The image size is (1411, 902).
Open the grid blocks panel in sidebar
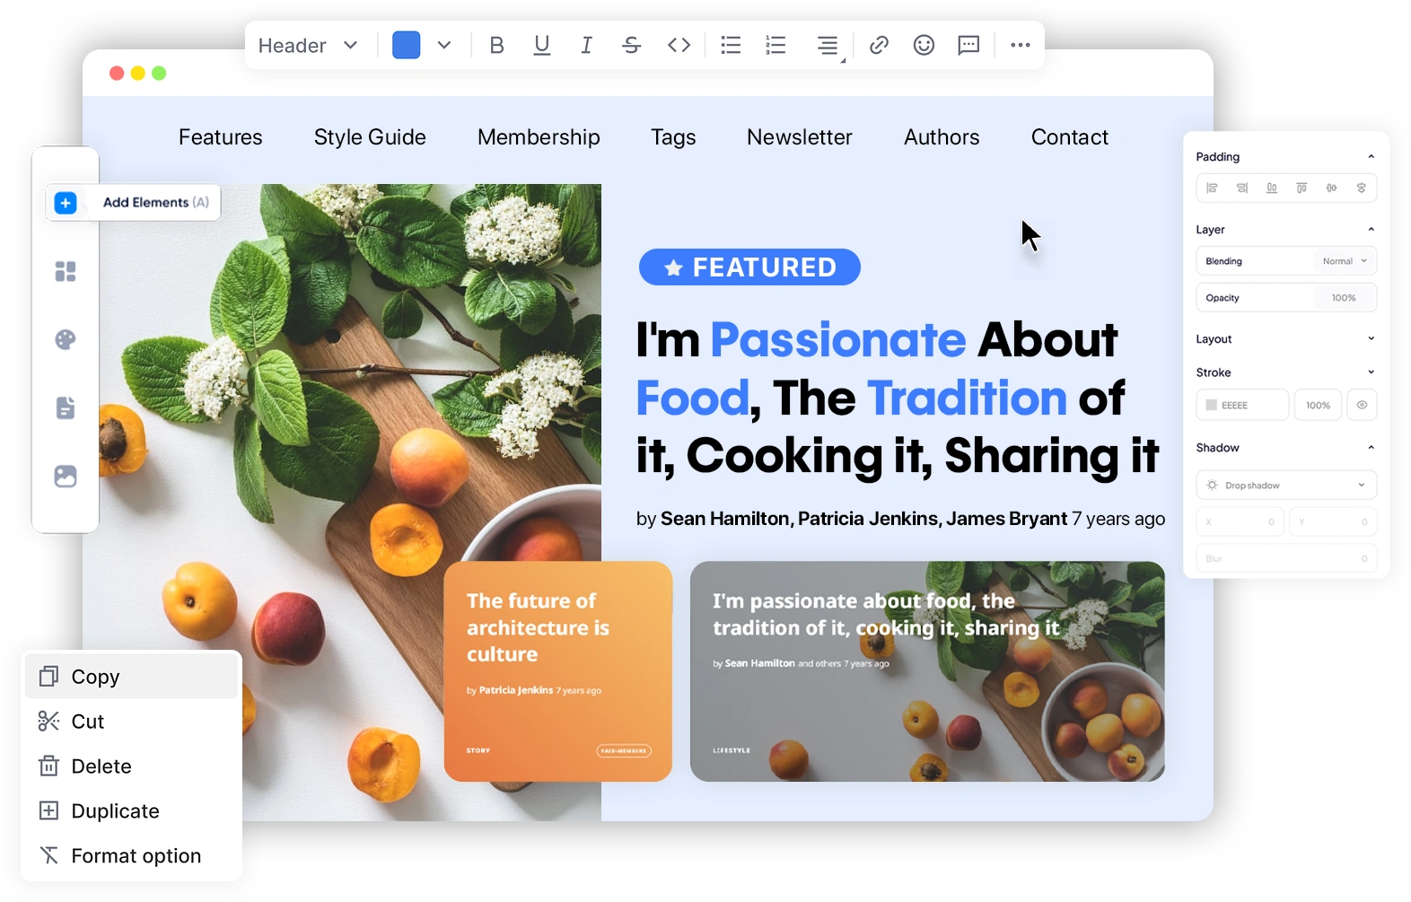(x=66, y=271)
